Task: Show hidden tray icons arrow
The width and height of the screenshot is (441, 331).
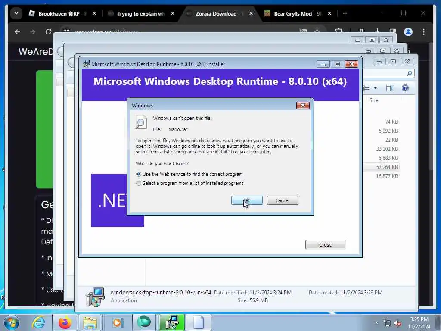Action: click(x=376, y=323)
